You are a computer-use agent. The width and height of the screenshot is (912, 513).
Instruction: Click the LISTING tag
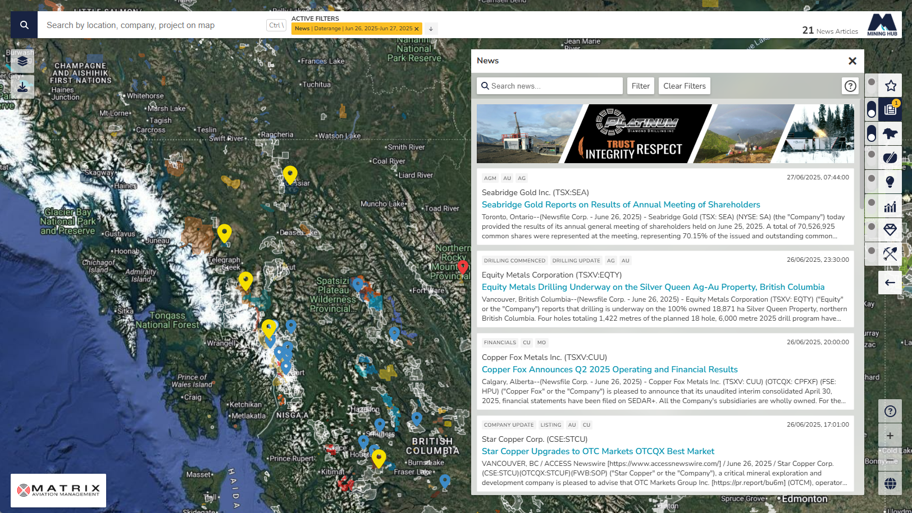[551, 425]
